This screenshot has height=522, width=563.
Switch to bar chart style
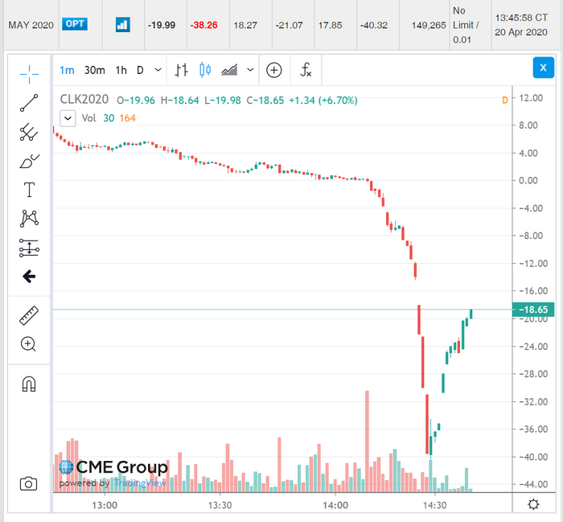(182, 70)
